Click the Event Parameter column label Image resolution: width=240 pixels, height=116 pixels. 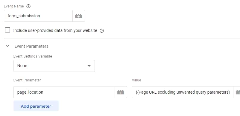(x=27, y=80)
